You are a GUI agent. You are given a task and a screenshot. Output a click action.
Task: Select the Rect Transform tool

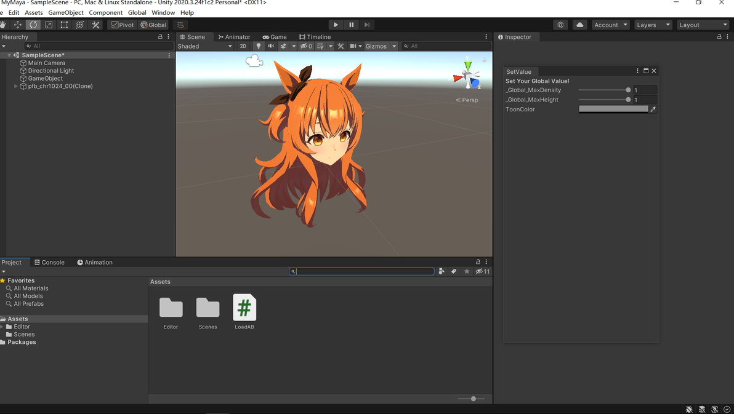pyautogui.click(x=64, y=25)
